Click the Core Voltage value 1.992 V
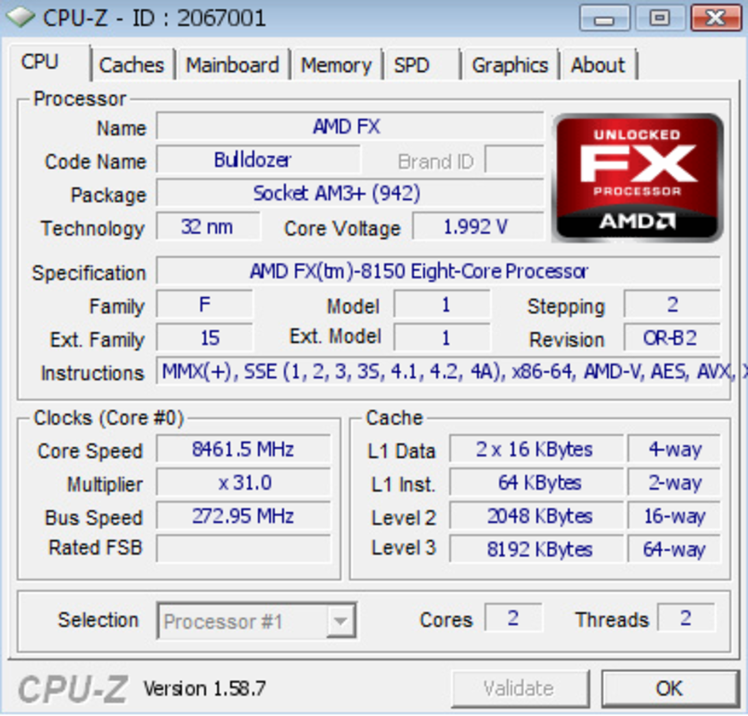This screenshot has width=748, height=716. click(477, 227)
